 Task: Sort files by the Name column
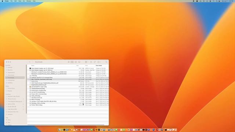tap(33, 66)
